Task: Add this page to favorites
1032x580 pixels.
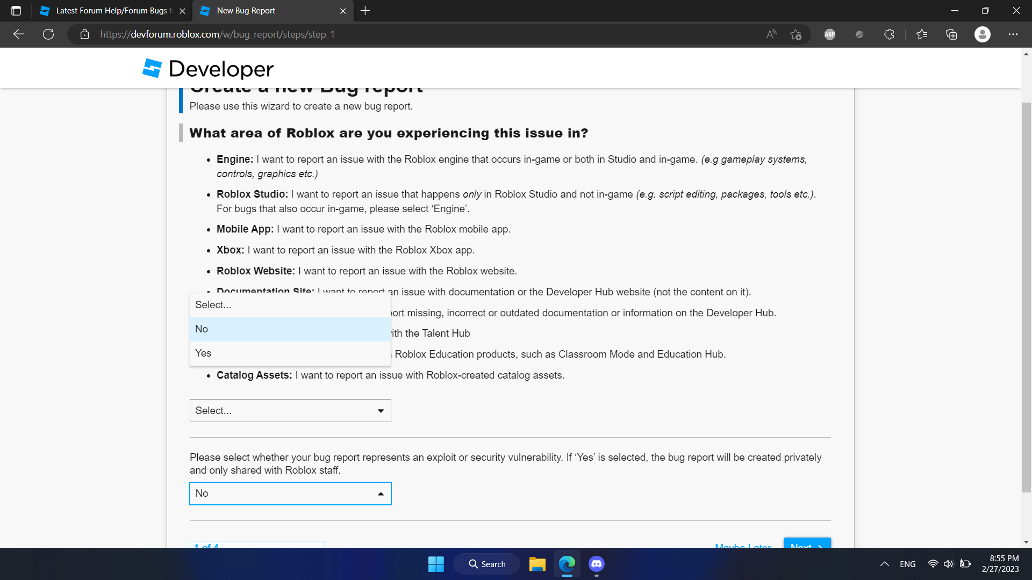Action: pyautogui.click(x=795, y=34)
